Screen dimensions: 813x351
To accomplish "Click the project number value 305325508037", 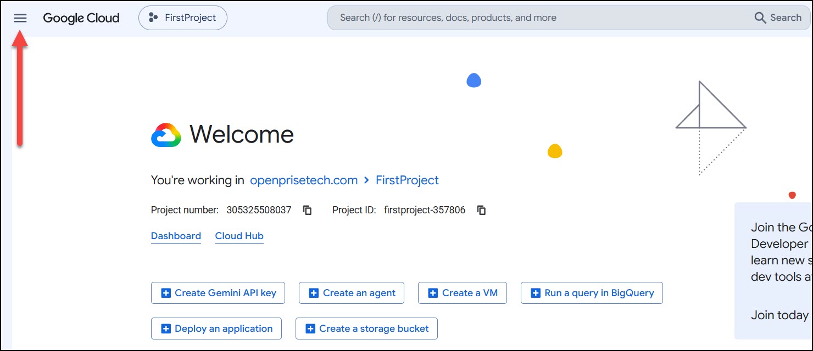I will [x=259, y=210].
